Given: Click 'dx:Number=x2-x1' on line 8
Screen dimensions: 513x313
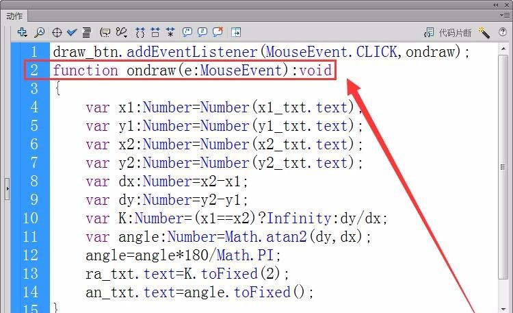Looking at the screenshot, I should point(180,181).
